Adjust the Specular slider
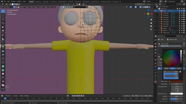Screen dimensions: 186x104 coord(177,99)
